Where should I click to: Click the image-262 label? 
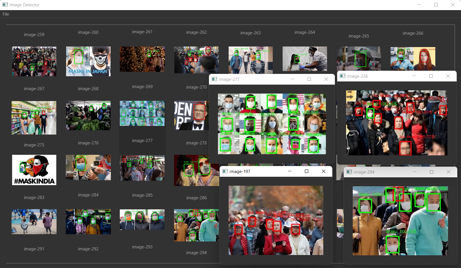coord(196,32)
